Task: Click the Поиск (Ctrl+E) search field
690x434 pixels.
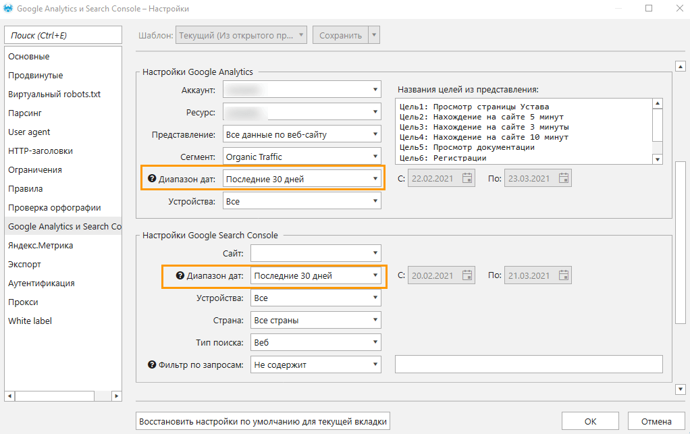Action: pyautogui.click(x=63, y=35)
